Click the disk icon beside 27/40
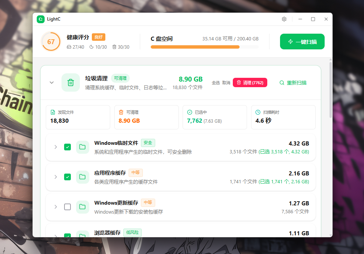This screenshot has height=254, width=364. click(69, 47)
